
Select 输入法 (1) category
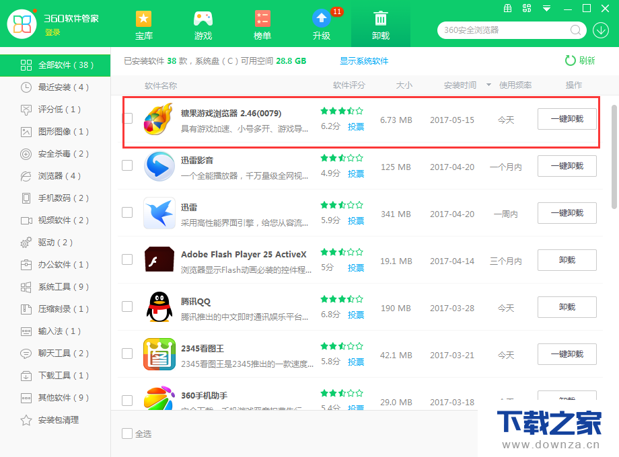(x=55, y=331)
